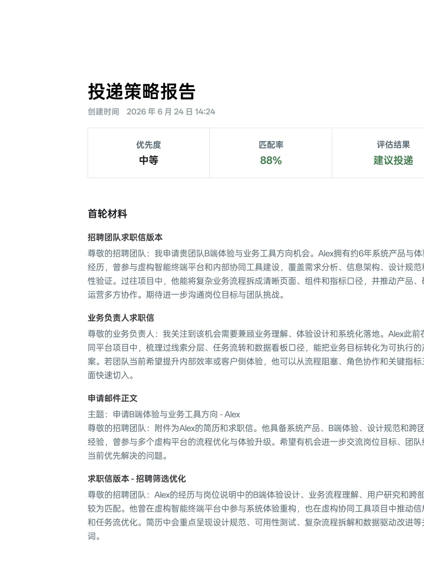The height and width of the screenshot is (569, 424).
Task: Click the line ending 面快速切入。
Action: (111, 375)
